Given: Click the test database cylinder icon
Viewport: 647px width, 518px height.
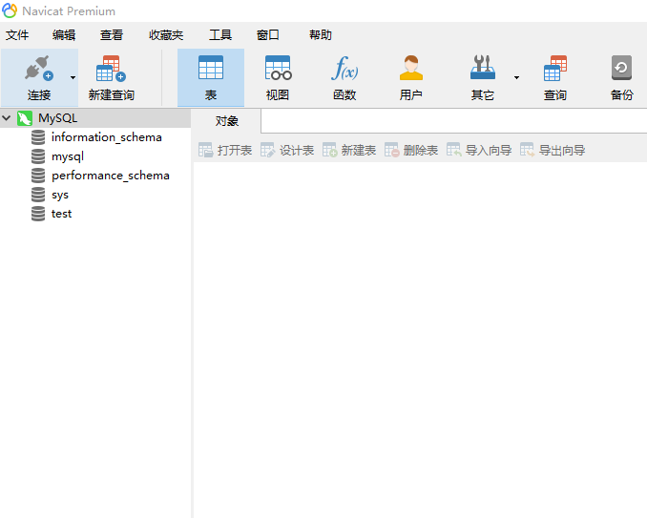Looking at the screenshot, I should click(38, 214).
